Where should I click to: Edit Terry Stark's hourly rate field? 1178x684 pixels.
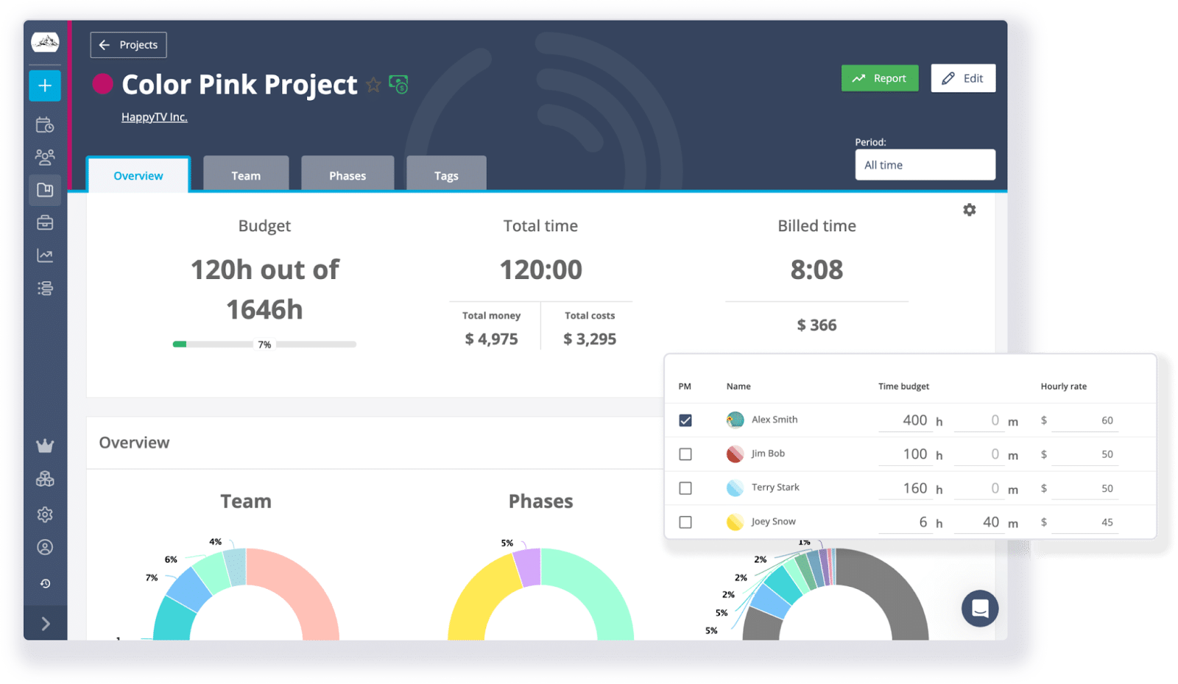pos(1084,487)
